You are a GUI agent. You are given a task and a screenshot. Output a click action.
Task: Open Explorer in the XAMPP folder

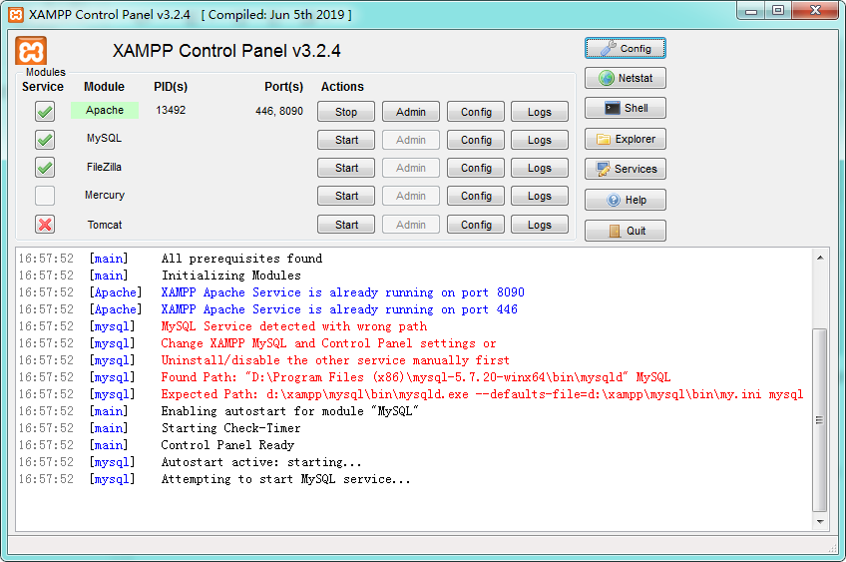pos(626,139)
